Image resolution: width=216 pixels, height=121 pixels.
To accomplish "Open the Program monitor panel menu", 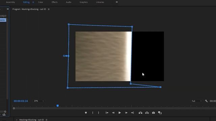I will pos(49,9).
